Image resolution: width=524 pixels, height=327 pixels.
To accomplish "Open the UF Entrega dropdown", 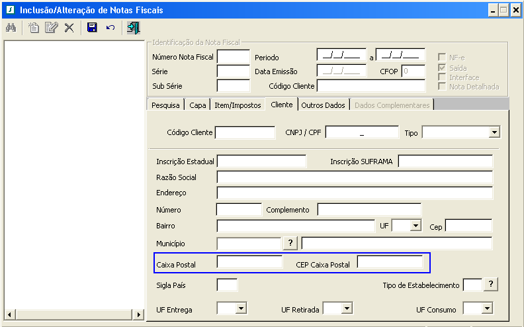I will point(241,308).
